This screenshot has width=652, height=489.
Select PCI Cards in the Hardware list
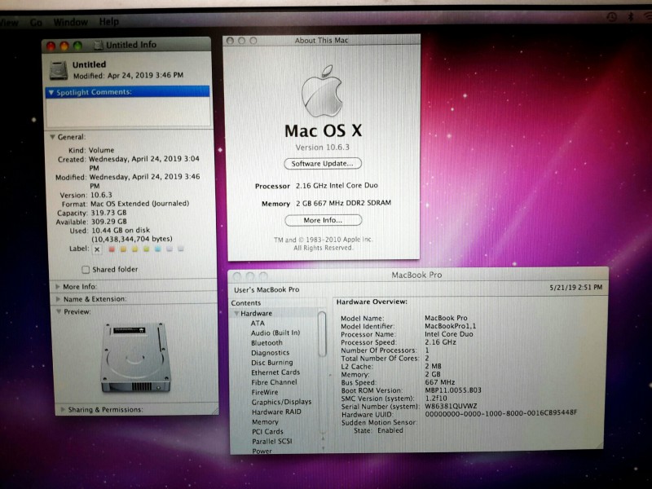267,432
